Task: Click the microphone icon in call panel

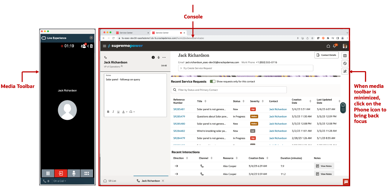Action: [159, 57]
